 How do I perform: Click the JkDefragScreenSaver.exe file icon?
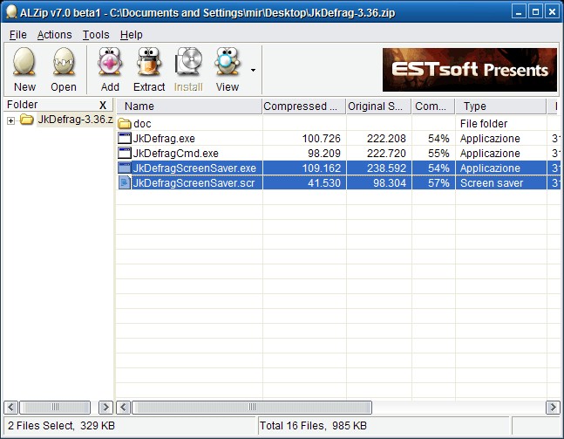125,168
